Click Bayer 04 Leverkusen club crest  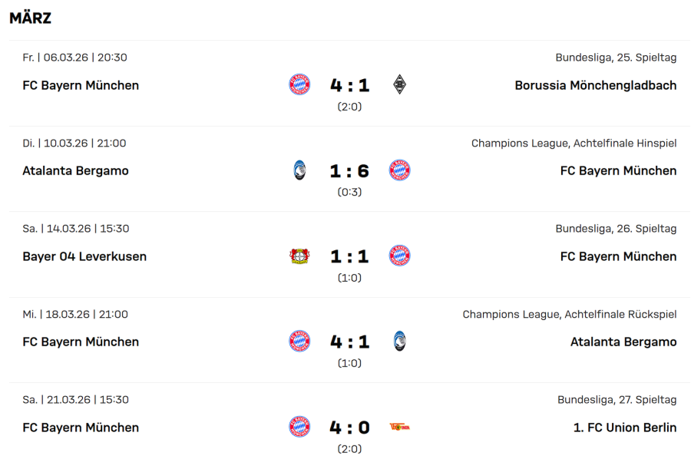[299, 256]
